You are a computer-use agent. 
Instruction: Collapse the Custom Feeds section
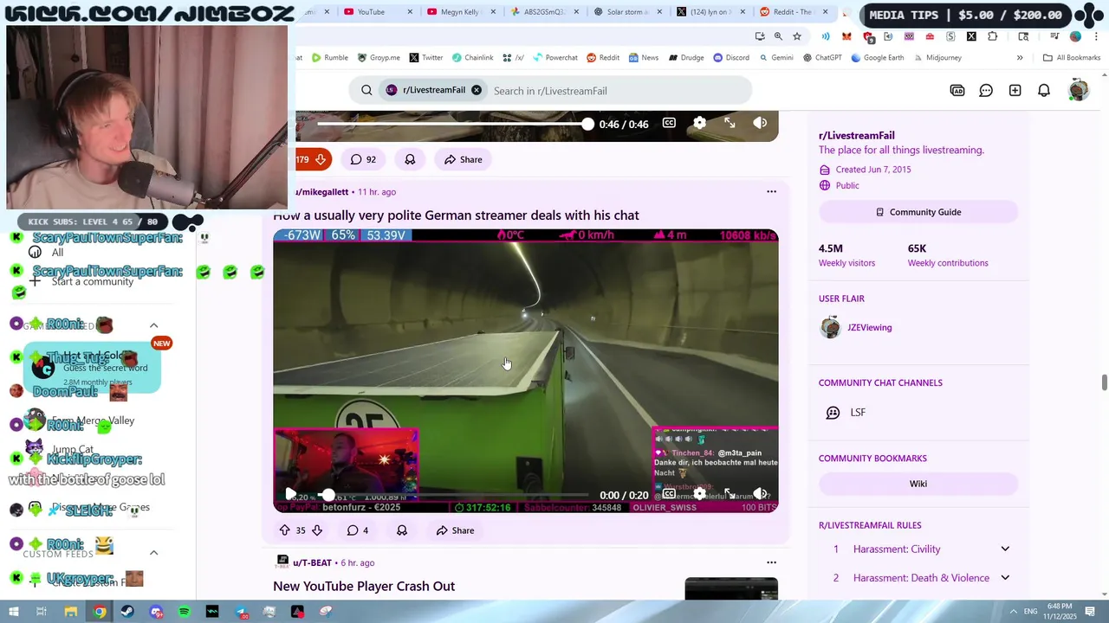point(153,552)
